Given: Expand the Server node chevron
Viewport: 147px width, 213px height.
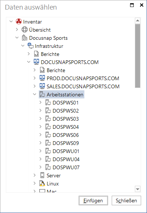Looking at the screenshot, I should [x=35, y=175].
